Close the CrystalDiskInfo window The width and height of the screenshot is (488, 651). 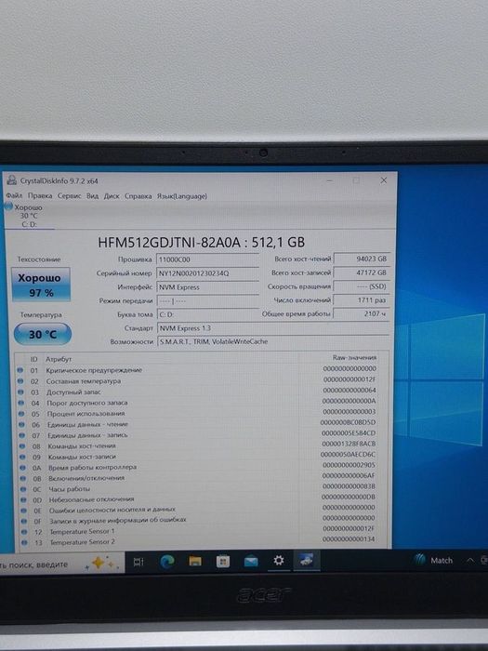[383, 180]
